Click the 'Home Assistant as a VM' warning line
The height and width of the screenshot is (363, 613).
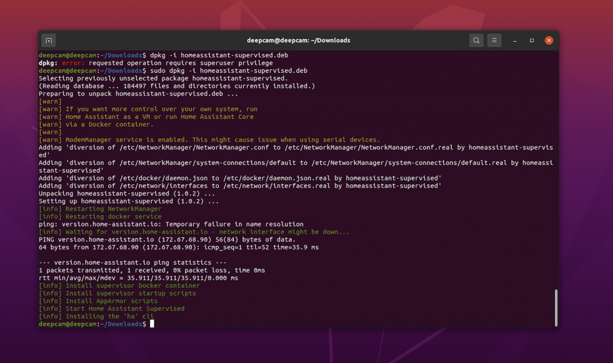coord(146,117)
